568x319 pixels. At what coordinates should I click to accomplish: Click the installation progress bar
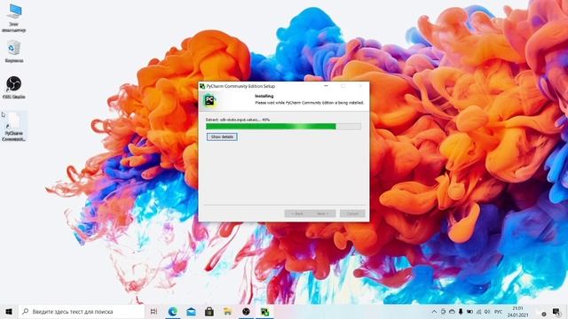pos(283,126)
